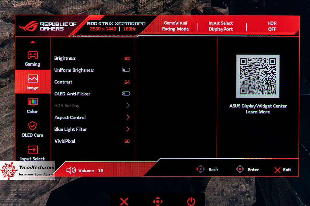Open the Image menu picture icon
Screen dimensions: 310x206
coord(33,79)
